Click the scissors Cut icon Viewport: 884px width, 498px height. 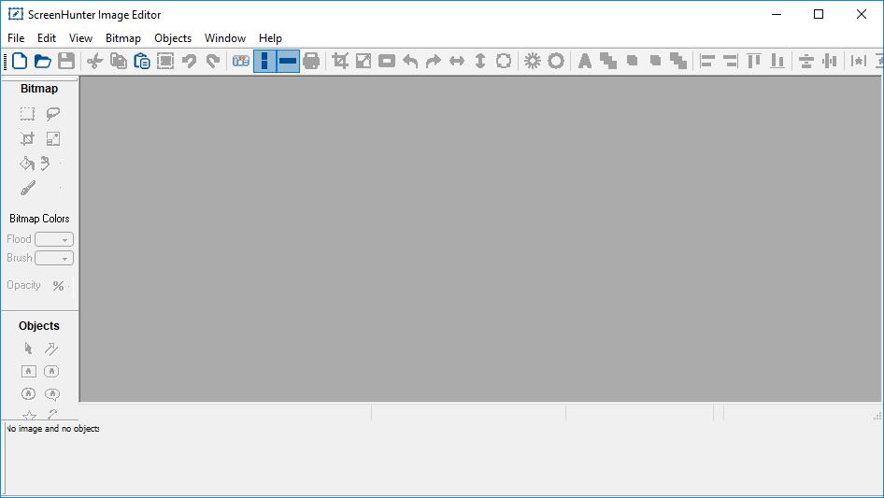(94, 62)
